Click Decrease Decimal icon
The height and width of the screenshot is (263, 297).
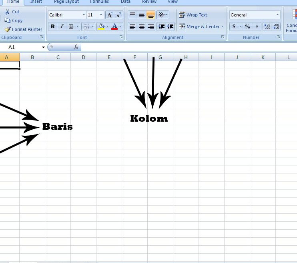276,27
